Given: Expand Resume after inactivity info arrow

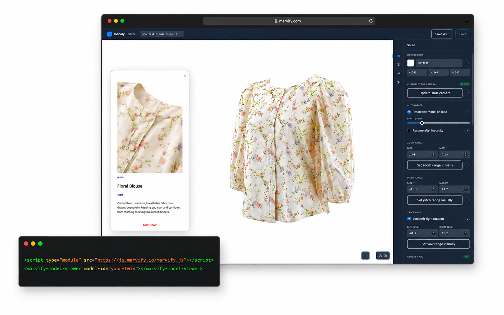Looking at the screenshot, I should click(x=467, y=131).
